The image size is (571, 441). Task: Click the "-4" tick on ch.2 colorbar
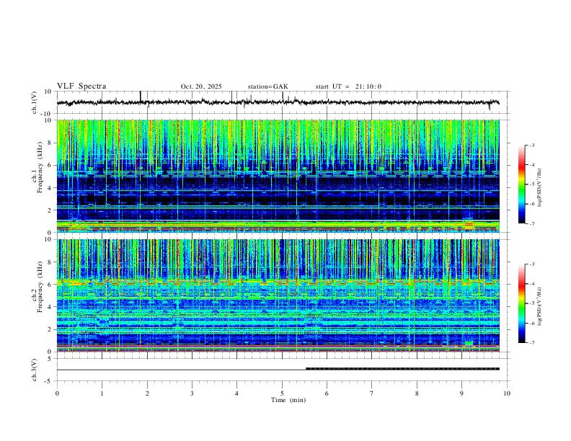532,284
